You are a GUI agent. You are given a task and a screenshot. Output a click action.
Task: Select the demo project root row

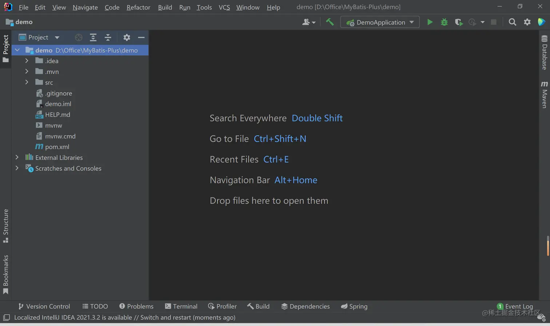pyautogui.click(x=80, y=50)
